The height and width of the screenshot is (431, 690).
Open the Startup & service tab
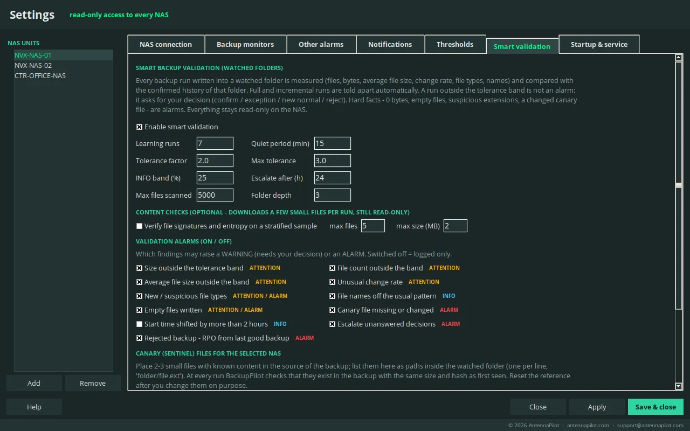[x=599, y=44]
